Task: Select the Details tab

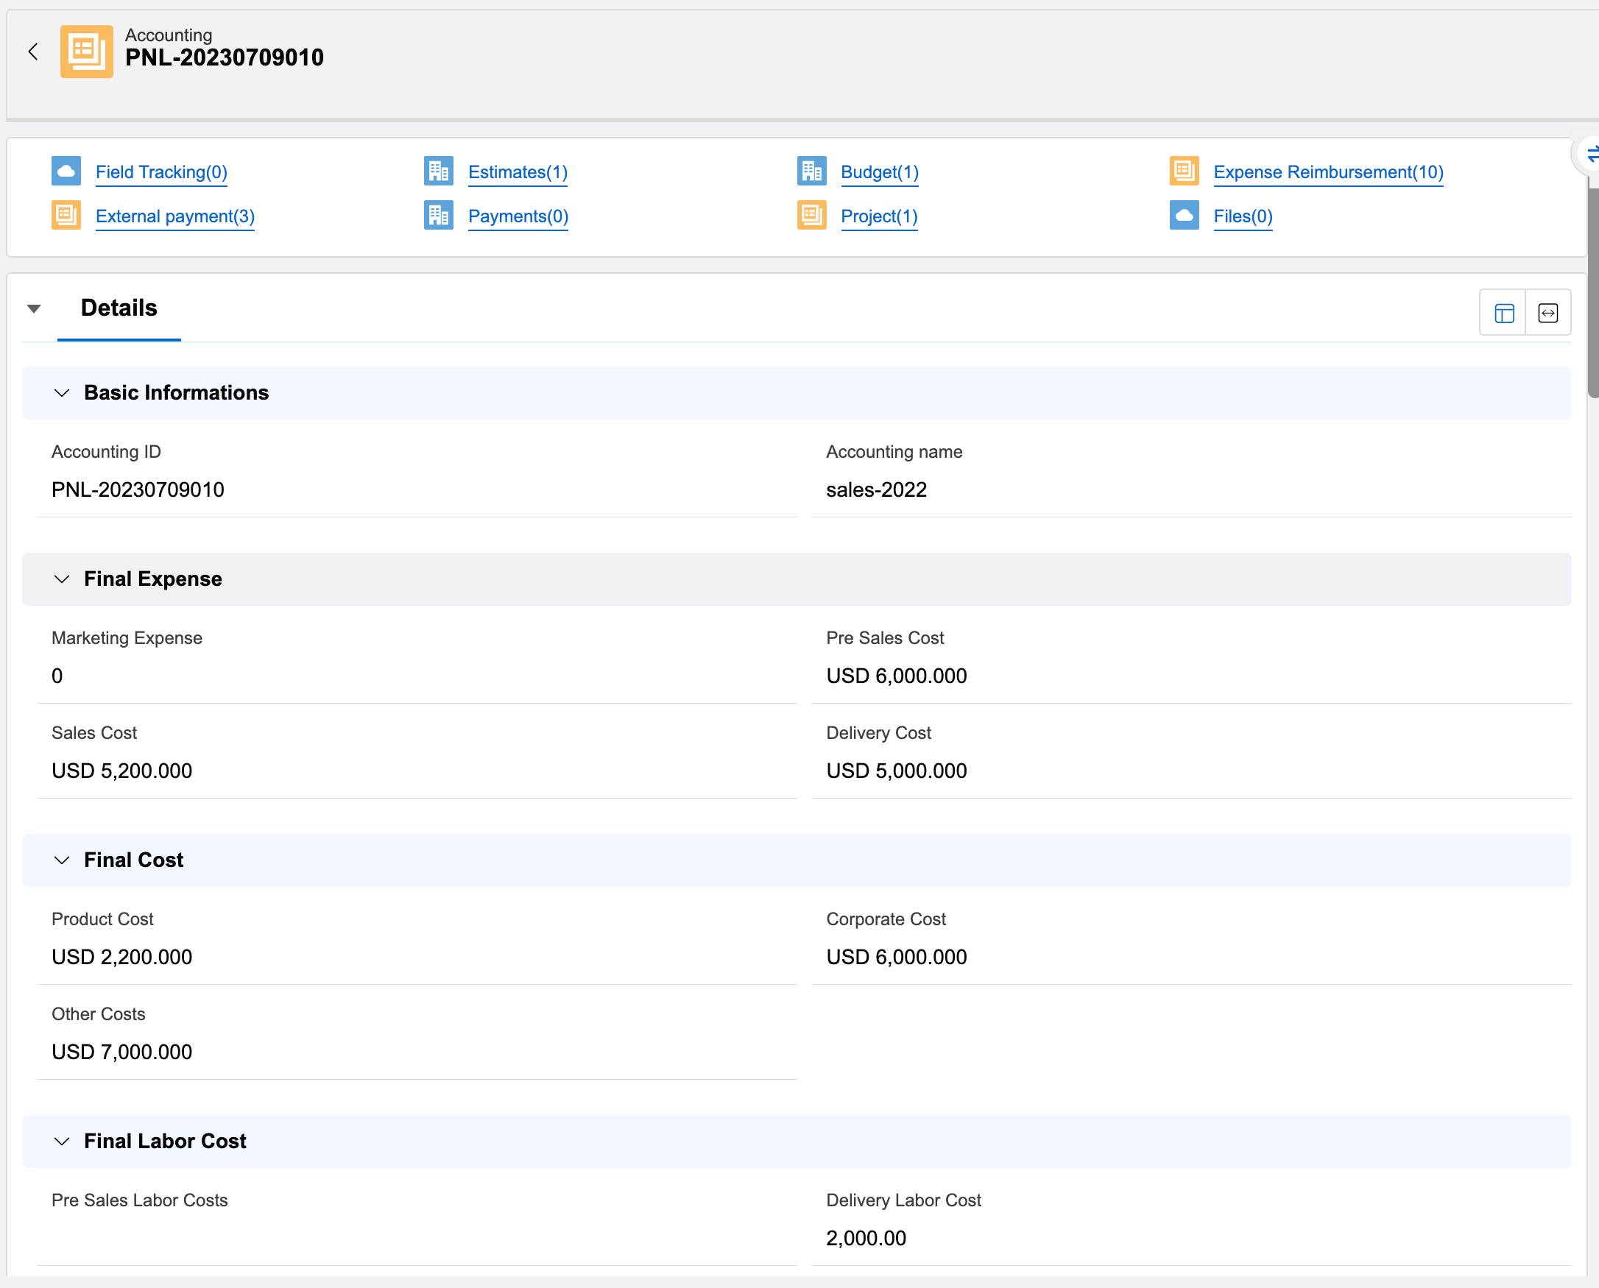Action: tap(119, 308)
